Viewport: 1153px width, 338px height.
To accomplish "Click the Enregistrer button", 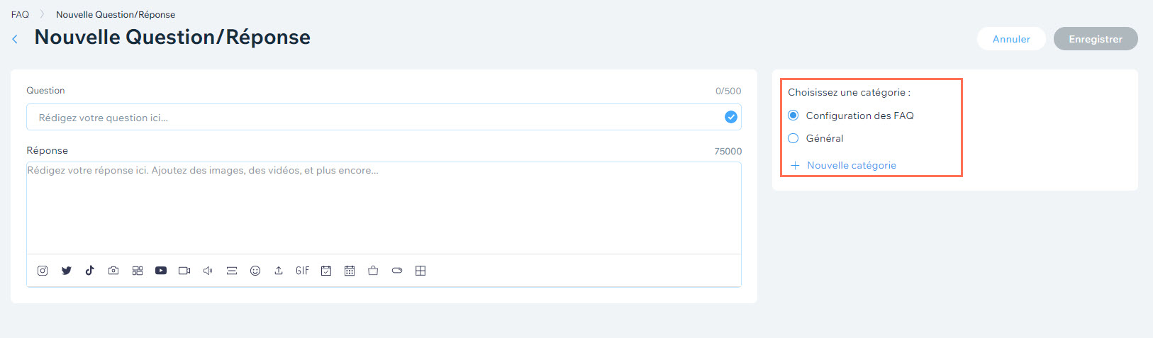I will 1096,39.
